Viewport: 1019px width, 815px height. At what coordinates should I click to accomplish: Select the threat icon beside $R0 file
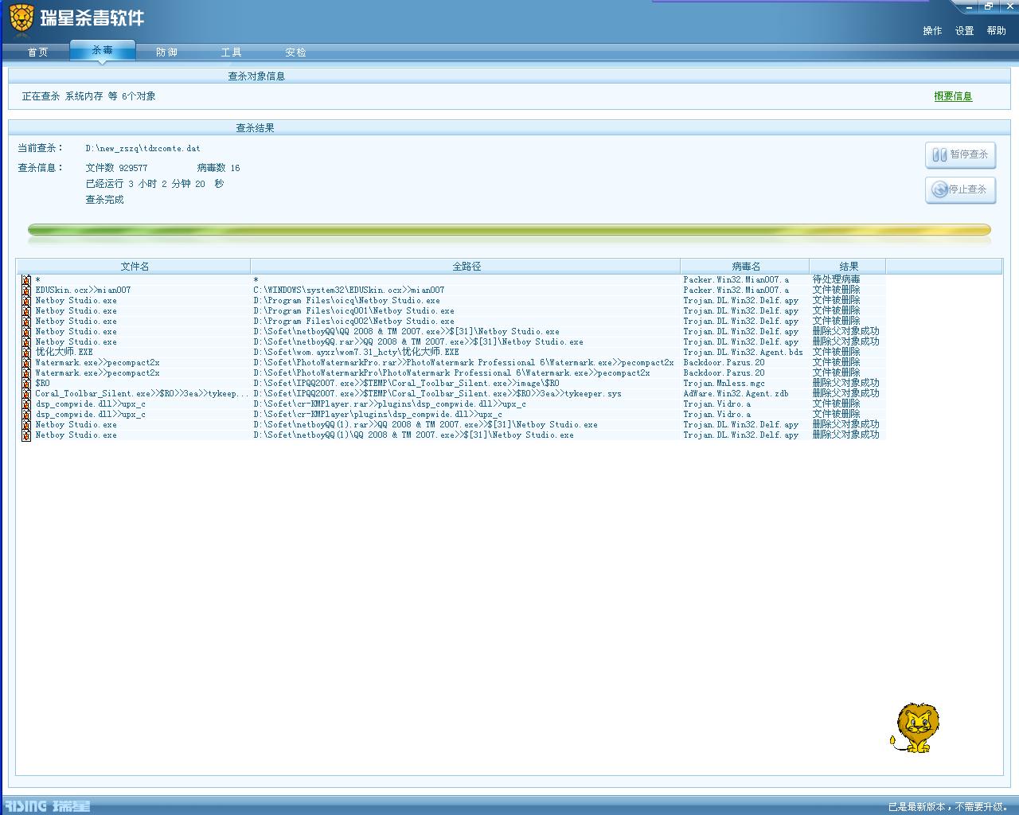point(26,384)
